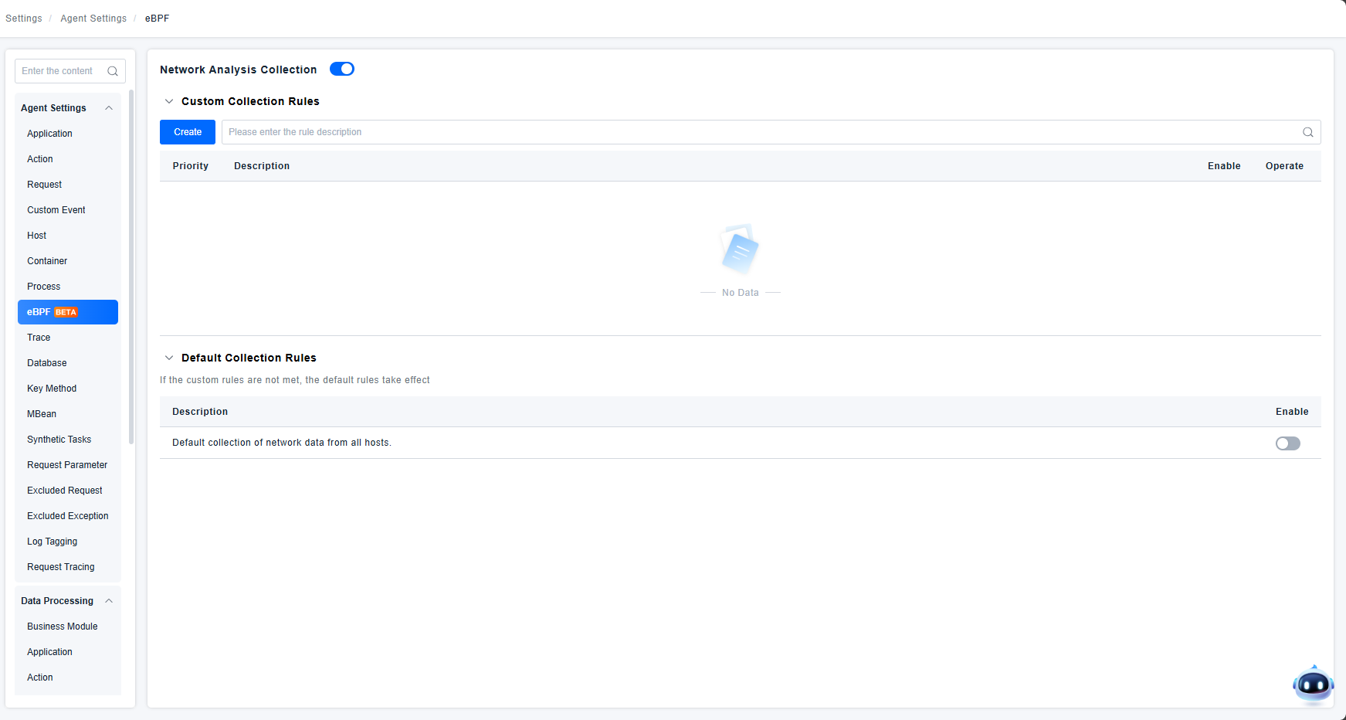This screenshot has width=1346, height=720.
Task: Click the sidebar search magnifier icon
Action: point(113,71)
